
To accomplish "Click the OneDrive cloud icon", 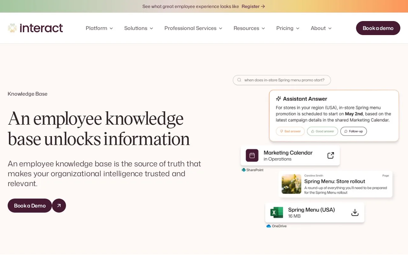I will (268, 226).
